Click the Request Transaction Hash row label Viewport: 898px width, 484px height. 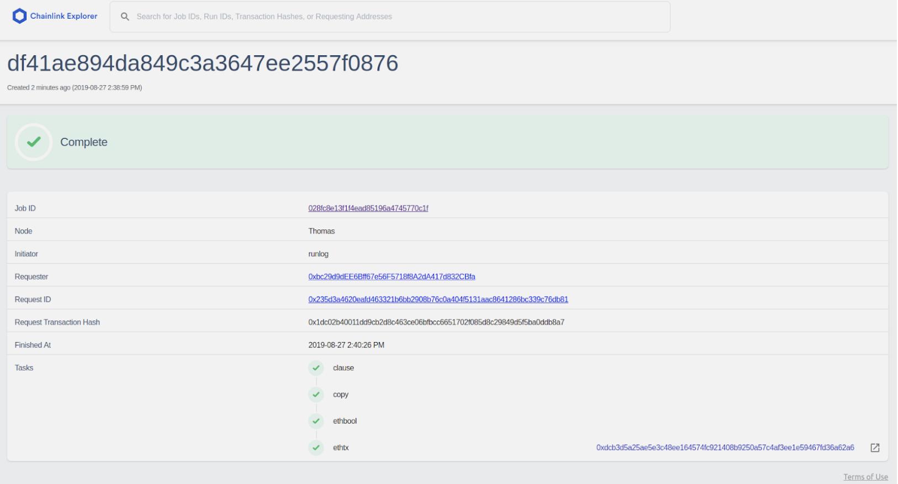coord(57,322)
